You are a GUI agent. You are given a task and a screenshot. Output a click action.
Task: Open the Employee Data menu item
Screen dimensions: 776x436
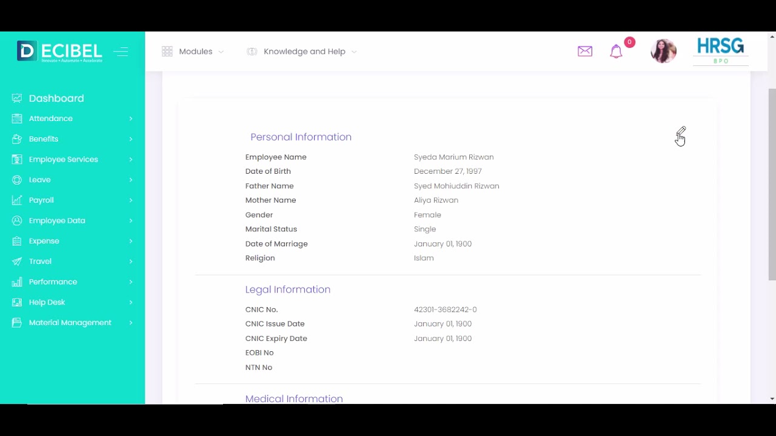coord(57,220)
